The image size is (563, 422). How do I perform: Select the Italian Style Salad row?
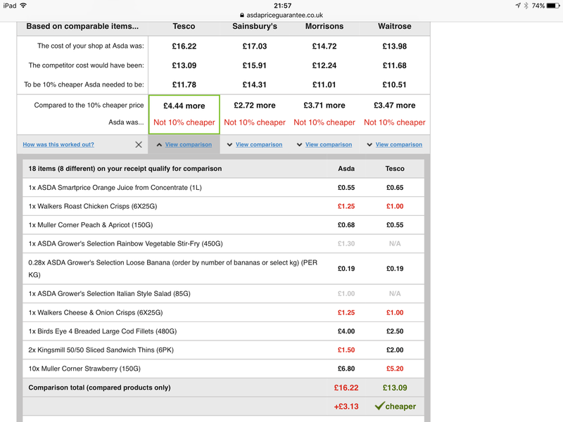[223, 294]
